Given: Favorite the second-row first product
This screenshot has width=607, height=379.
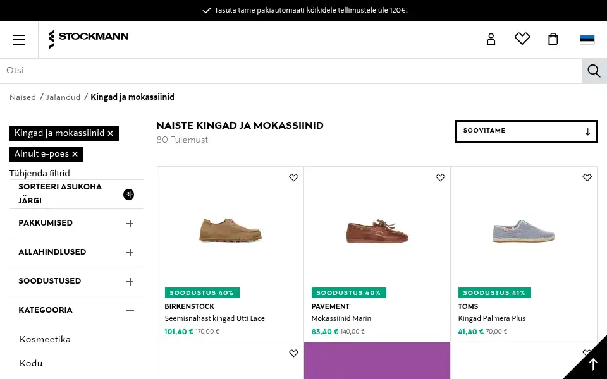Looking at the screenshot, I should tap(293, 353).
